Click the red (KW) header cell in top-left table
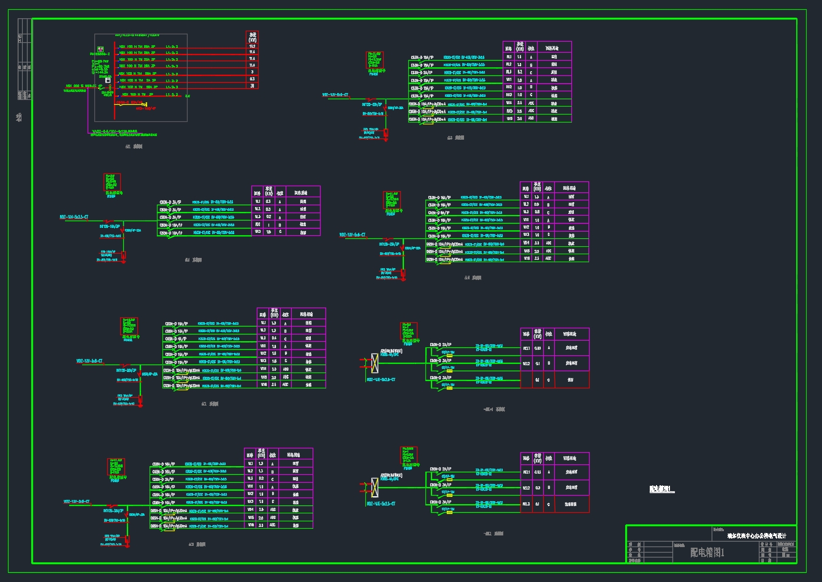 [252, 37]
